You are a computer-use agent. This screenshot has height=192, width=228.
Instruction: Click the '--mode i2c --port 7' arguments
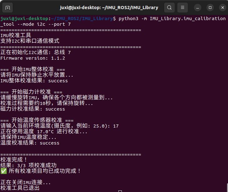point(44,24)
